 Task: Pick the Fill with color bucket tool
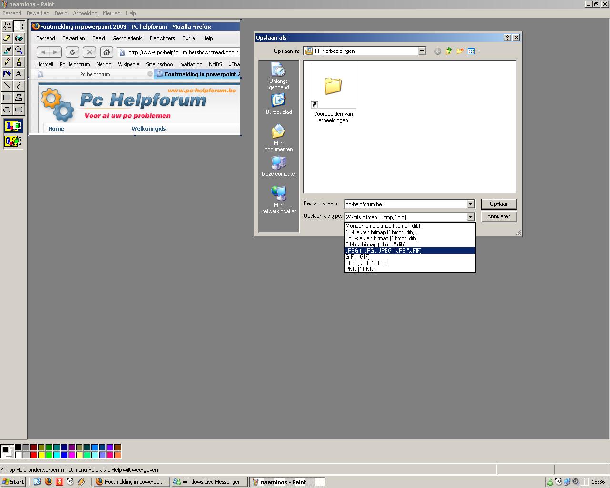click(x=19, y=38)
